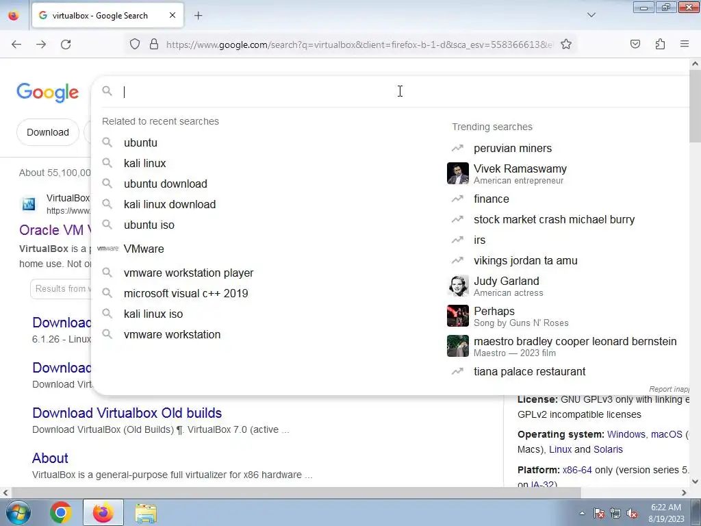
Task: Click Vivek Ramaswamy thumbnail photo
Action: (x=458, y=173)
